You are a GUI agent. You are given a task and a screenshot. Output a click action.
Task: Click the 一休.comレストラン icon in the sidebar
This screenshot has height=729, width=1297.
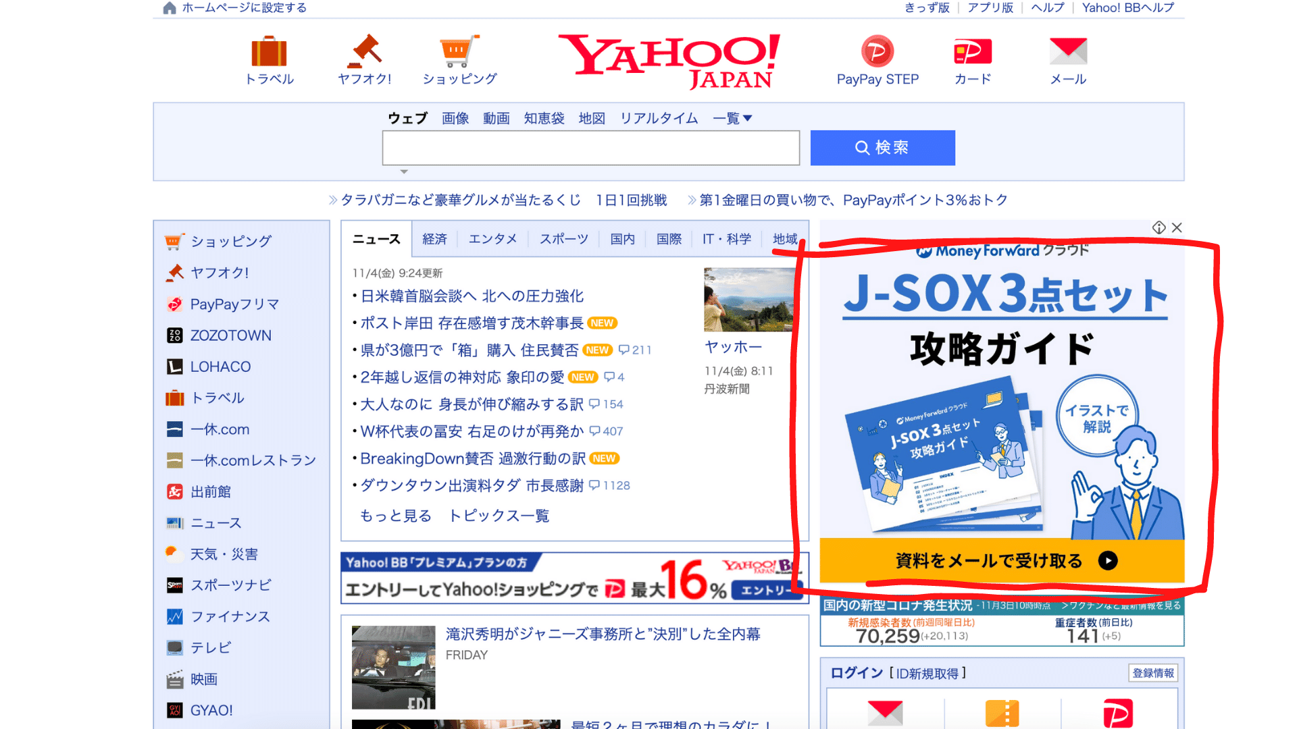174,460
